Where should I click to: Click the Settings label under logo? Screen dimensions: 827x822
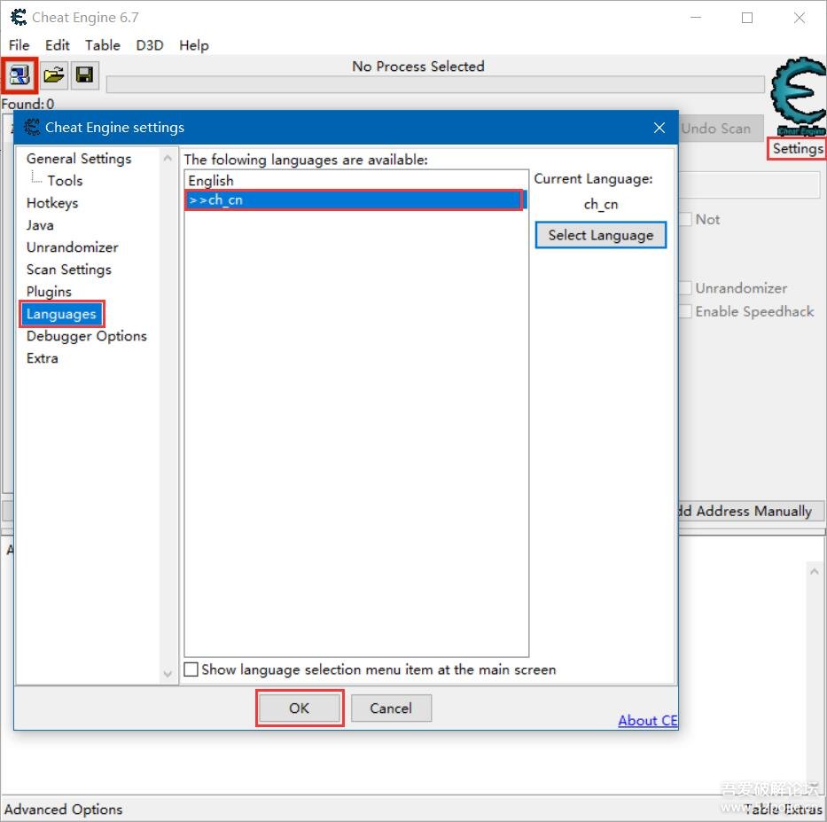click(798, 149)
